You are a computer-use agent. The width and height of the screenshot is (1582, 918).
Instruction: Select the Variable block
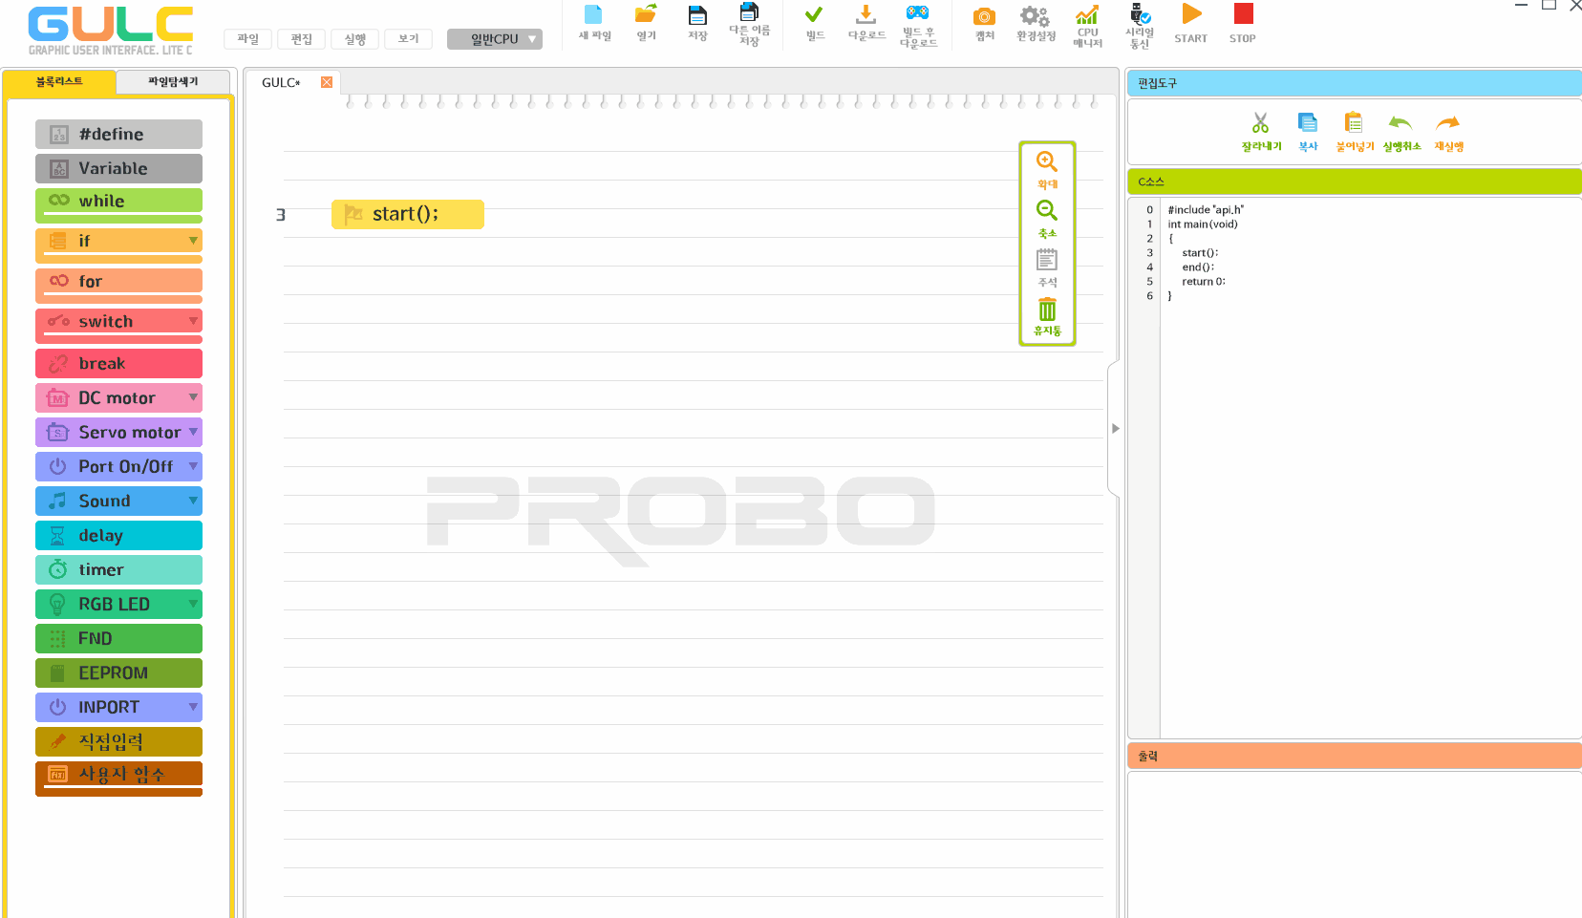point(118,168)
